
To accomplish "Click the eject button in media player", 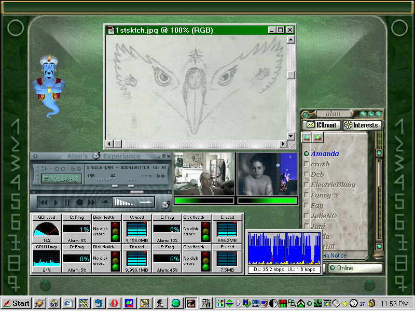I will pos(105,202).
